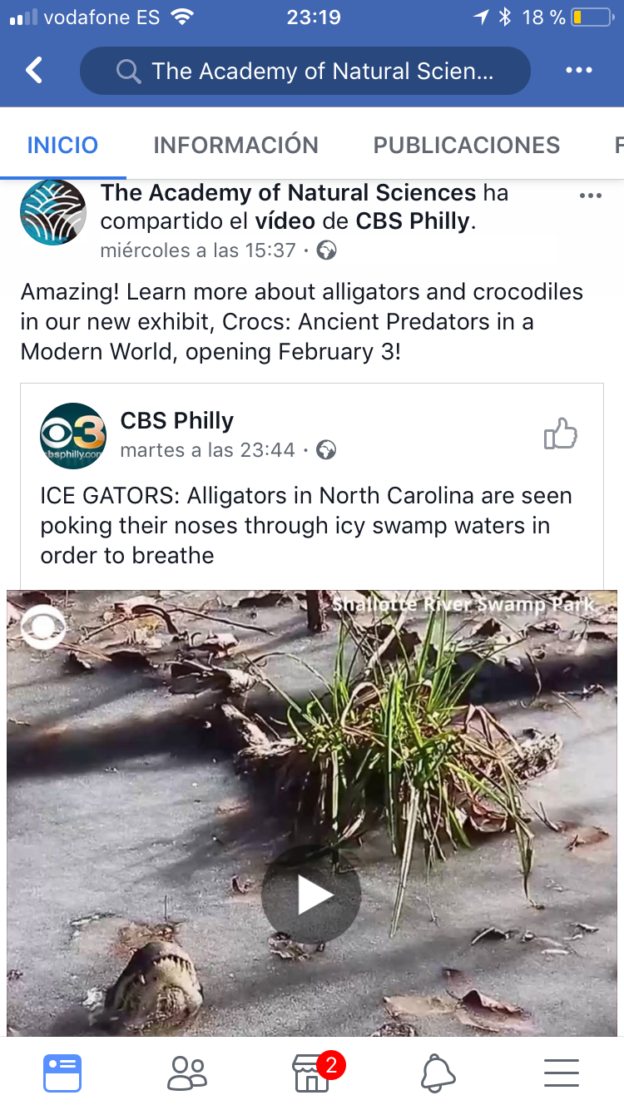Tap the globe privacy icon beside miércoles timestamp

pos(327,250)
